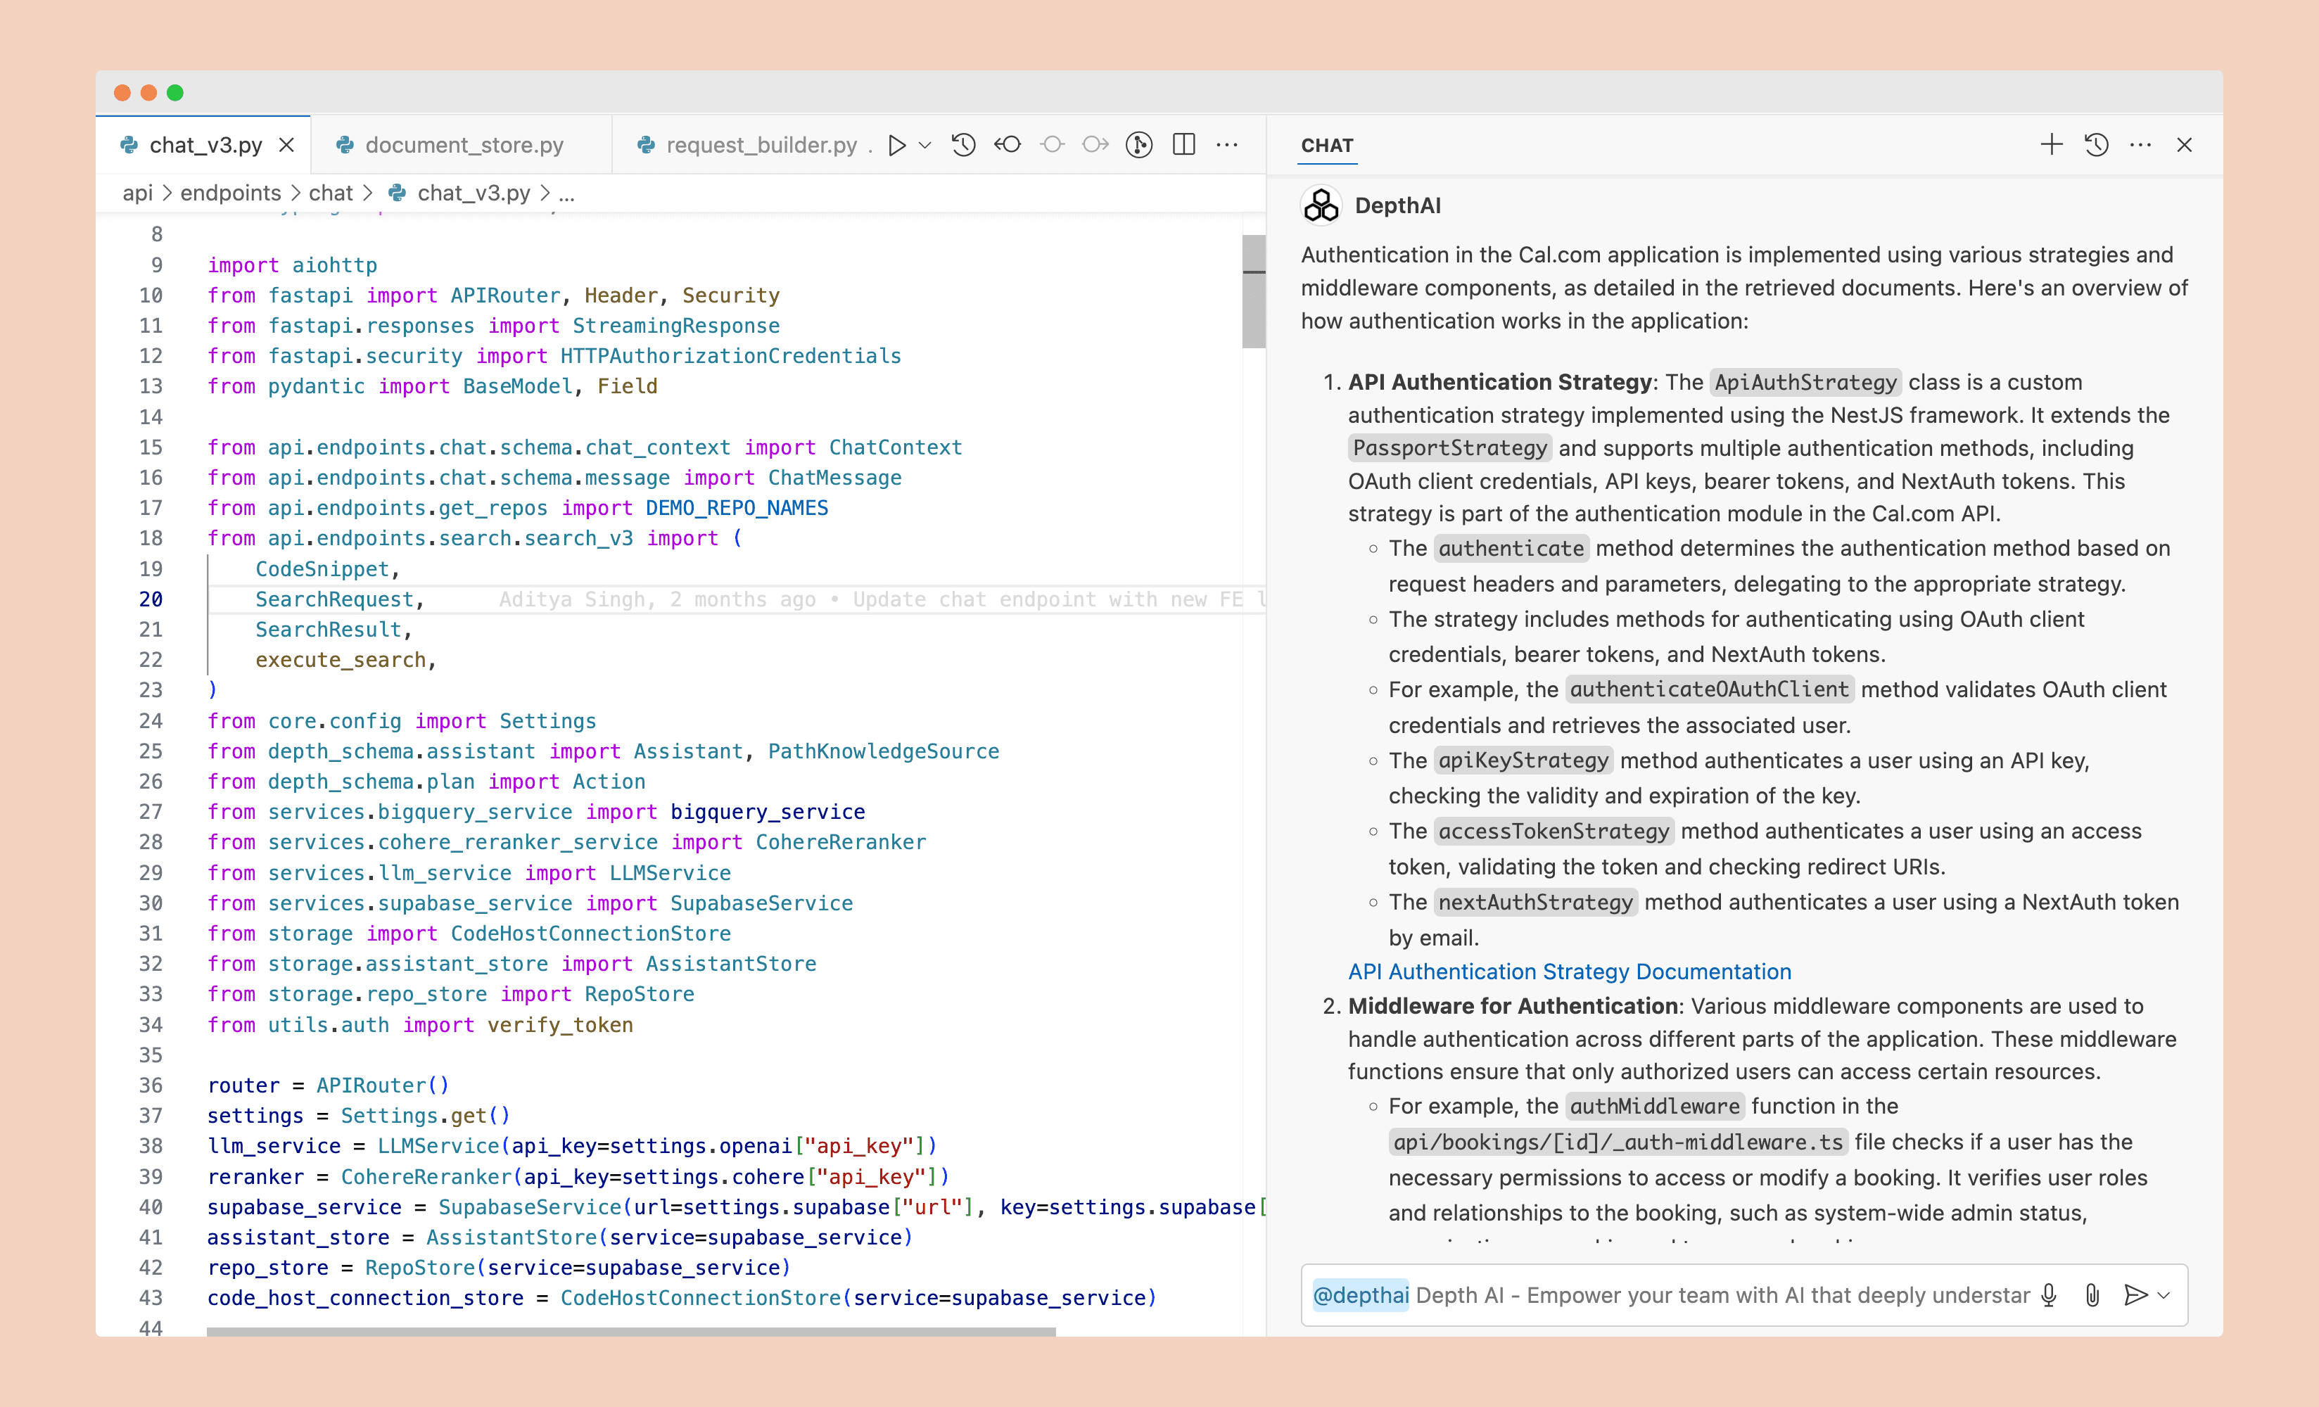Click the debug/step back icon
Image resolution: width=2319 pixels, height=1407 pixels.
click(1009, 147)
